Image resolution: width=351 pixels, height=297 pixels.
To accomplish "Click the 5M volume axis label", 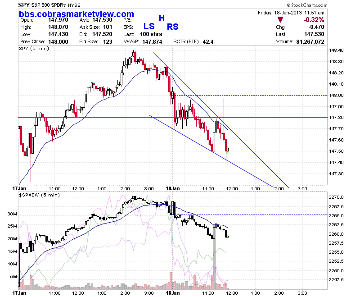I will 13,277.
